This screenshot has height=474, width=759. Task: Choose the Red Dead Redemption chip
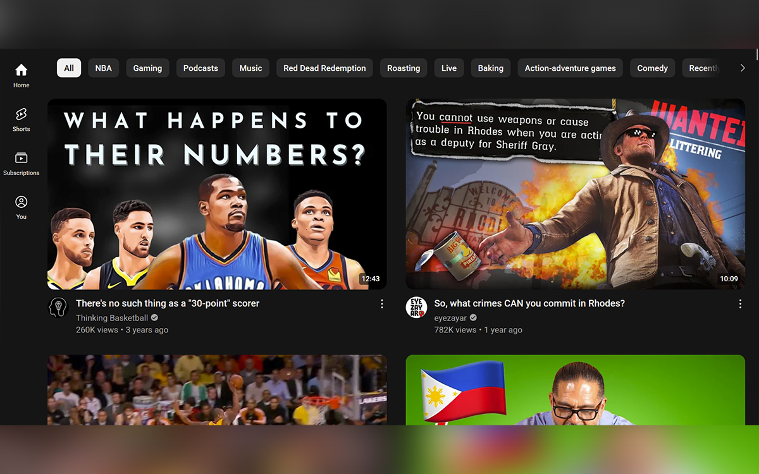pyautogui.click(x=324, y=68)
